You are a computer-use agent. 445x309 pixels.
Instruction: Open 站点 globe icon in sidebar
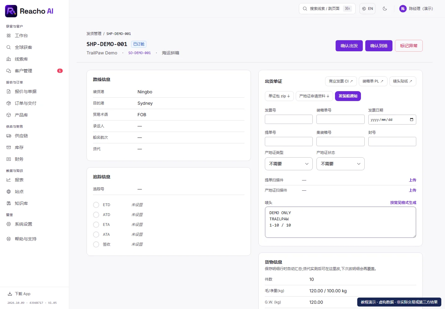pyautogui.click(x=9, y=192)
